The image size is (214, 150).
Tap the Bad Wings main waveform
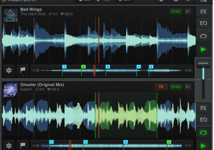tap(99, 40)
